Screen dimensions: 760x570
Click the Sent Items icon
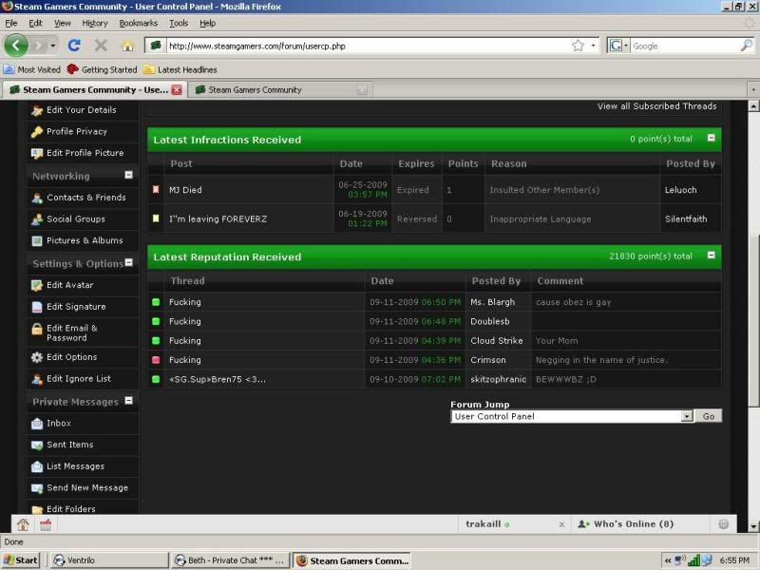(37, 445)
